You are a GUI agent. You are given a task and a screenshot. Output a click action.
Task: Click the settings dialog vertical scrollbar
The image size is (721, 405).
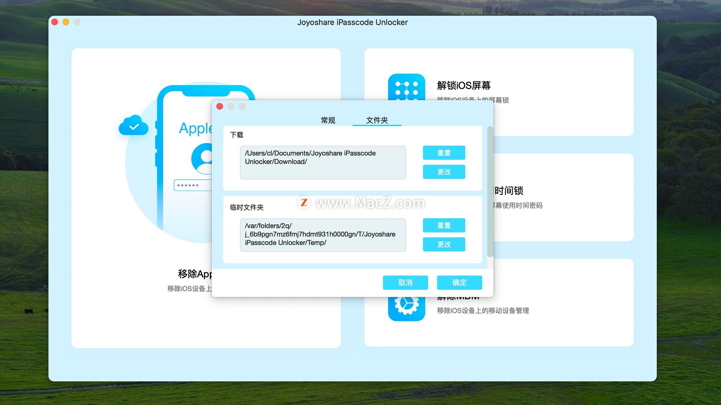pos(490,192)
